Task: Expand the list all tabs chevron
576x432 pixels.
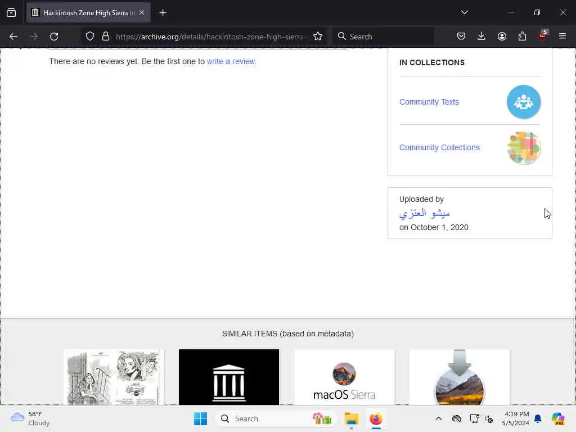Action: click(x=464, y=12)
